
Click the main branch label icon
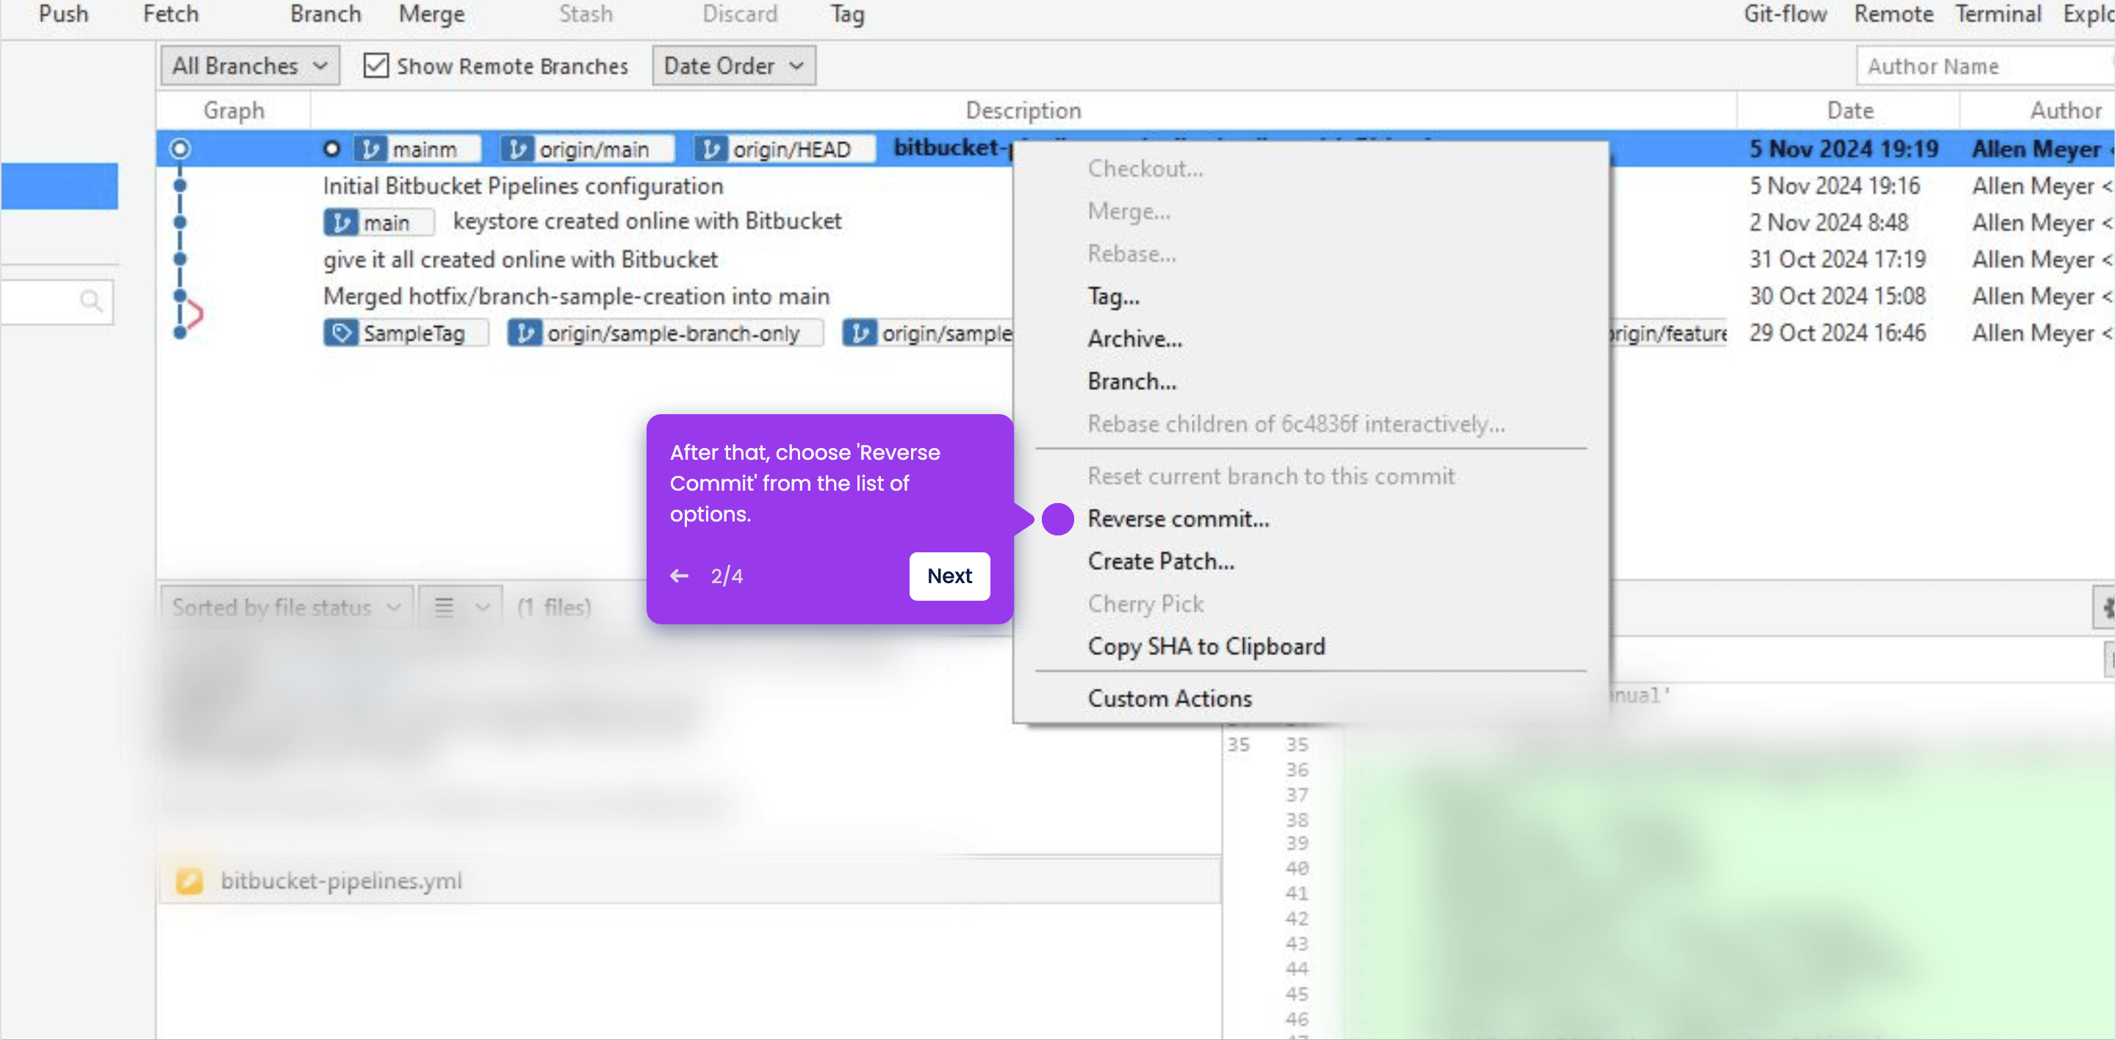point(341,223)
